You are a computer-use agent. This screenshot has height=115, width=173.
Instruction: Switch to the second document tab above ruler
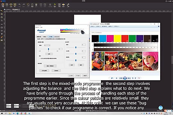16,10
